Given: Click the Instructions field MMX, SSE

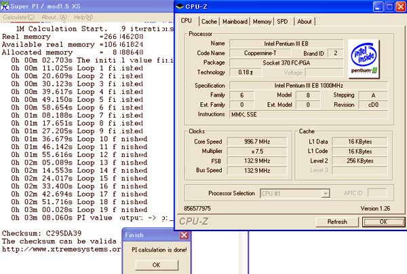Looking at the screenshot, I should 309,114.
